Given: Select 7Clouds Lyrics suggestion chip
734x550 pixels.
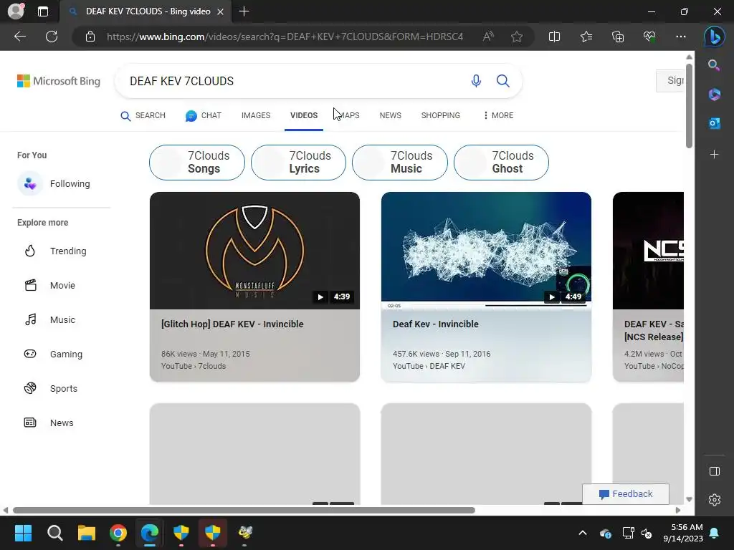Looking at the screenshot, I should click(298, 163).
